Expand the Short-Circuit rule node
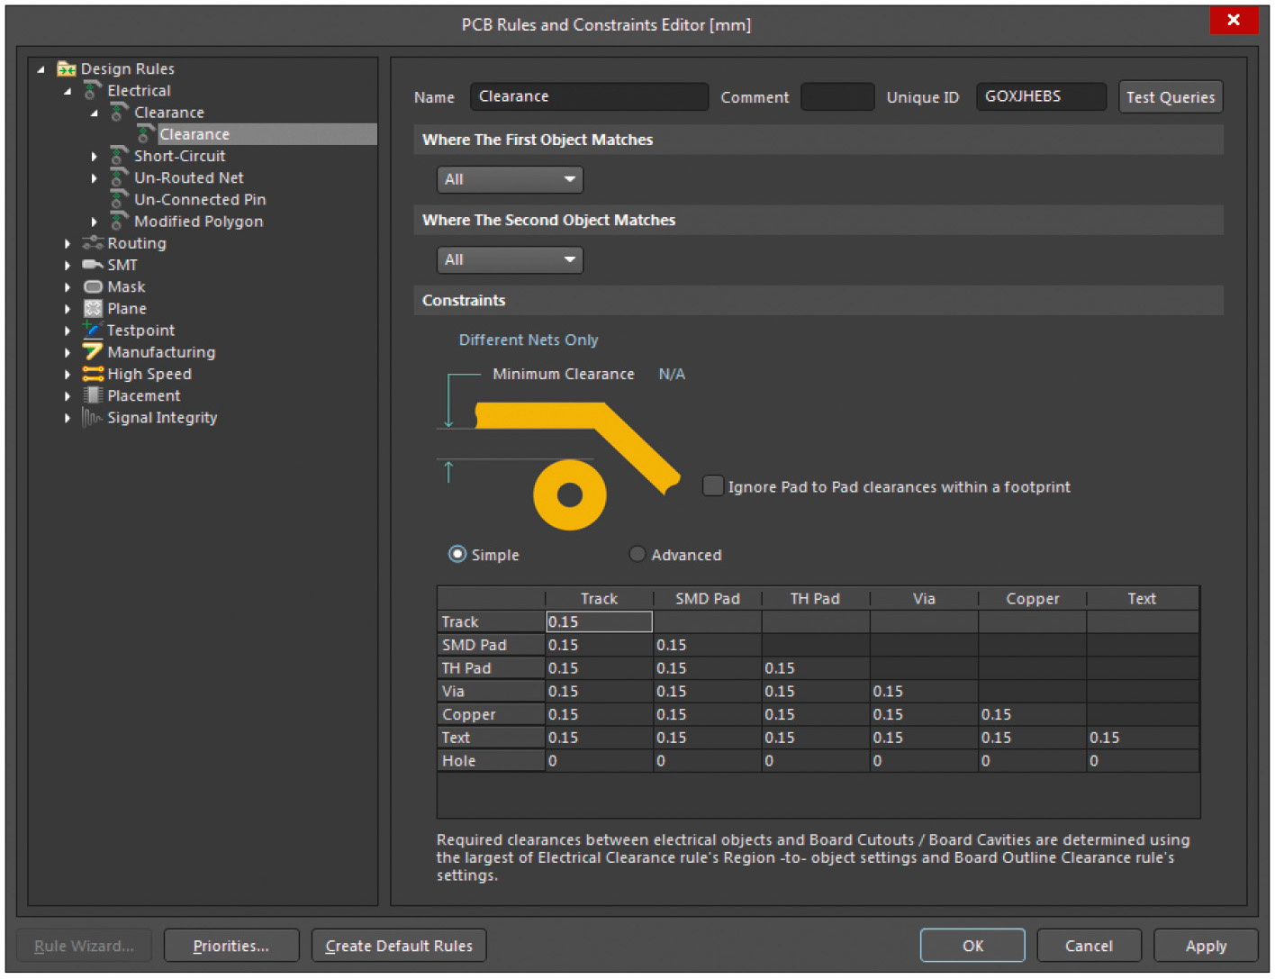Screen dimensions: 1275x979 tap(95, 157)
